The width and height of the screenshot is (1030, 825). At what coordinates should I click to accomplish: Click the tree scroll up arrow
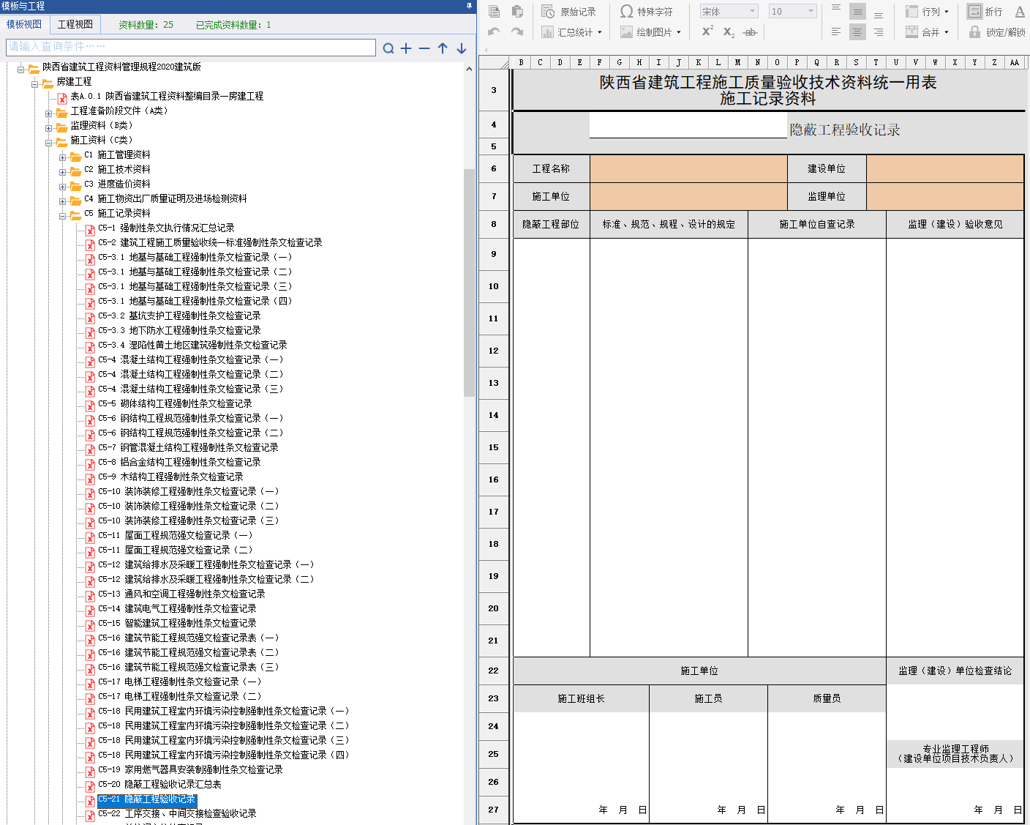point(470,68)
